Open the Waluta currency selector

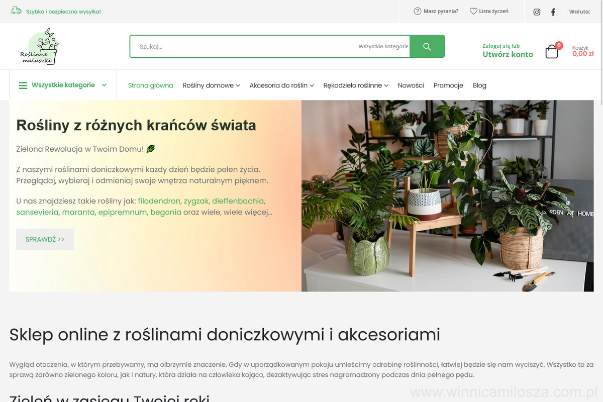(579, 12)
